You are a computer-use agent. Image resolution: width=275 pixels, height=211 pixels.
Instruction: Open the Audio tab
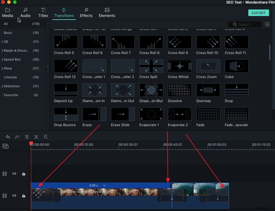pyautogui.click(x=25, y=12)
